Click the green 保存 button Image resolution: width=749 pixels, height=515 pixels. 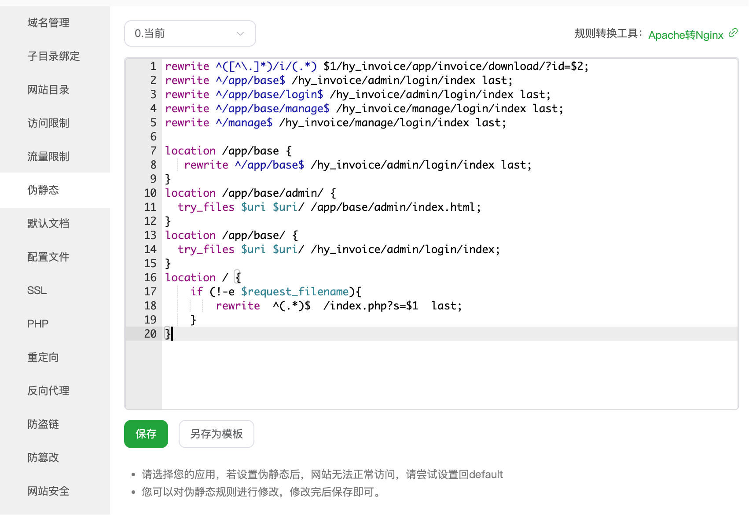[x=146, y=434]
